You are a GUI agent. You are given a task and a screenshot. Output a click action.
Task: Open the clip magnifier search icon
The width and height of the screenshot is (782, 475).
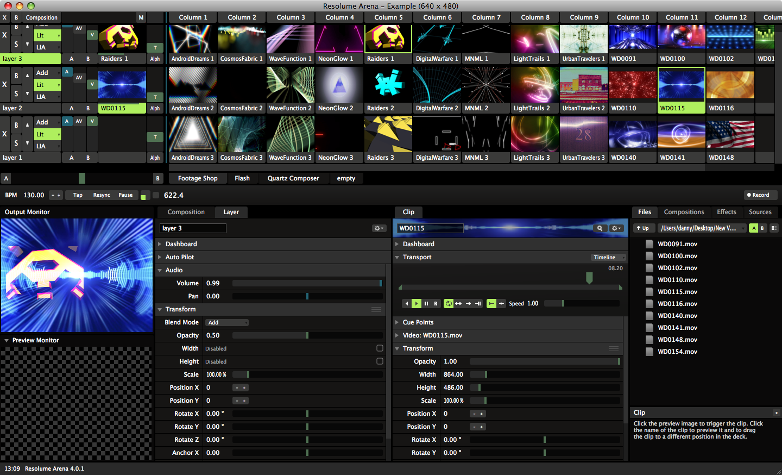[600, 228]
